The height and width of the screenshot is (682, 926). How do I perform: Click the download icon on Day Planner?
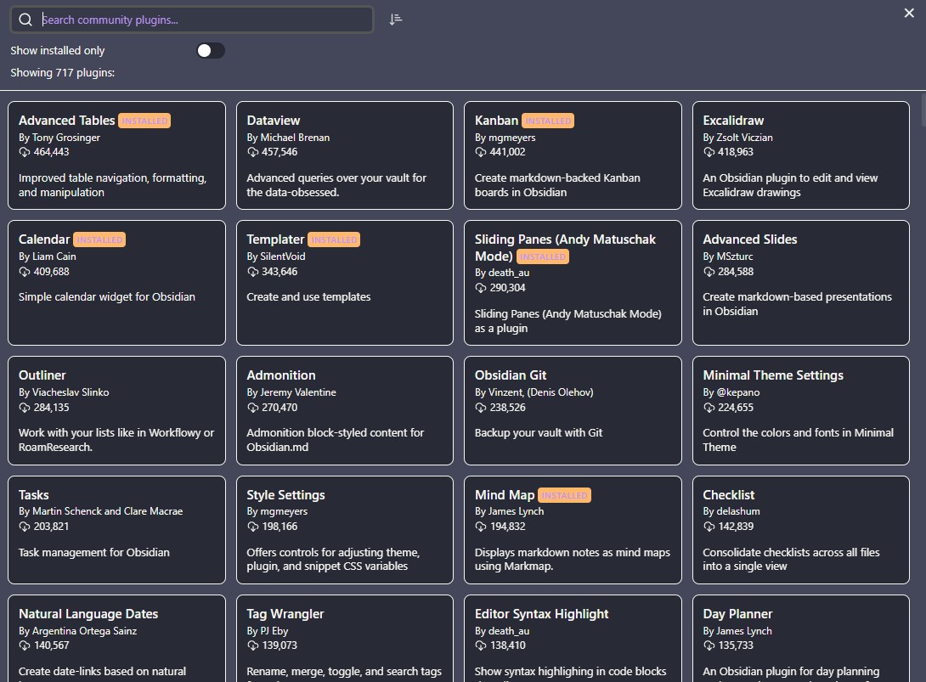pos(709,646)
